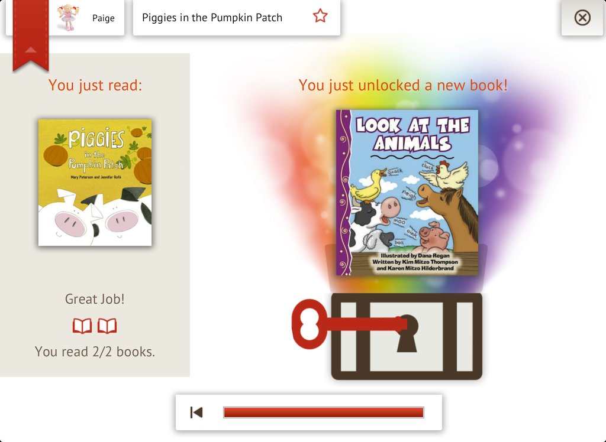Viewport: 606px width, 442px height.
Task: Click the Paige profile name
Action: (x=103, y=18)
